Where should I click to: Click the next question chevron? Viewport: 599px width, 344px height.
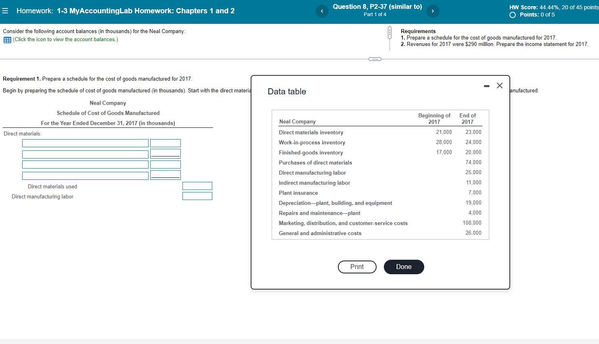[x=433, y=11]
